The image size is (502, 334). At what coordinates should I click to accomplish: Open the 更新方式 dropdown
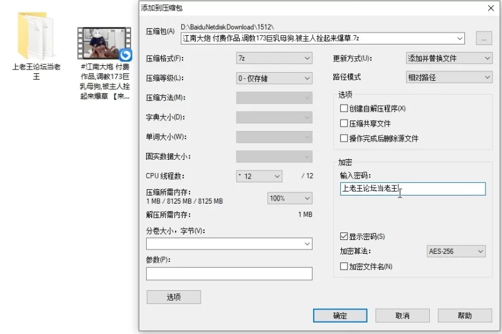click(449, 58)
